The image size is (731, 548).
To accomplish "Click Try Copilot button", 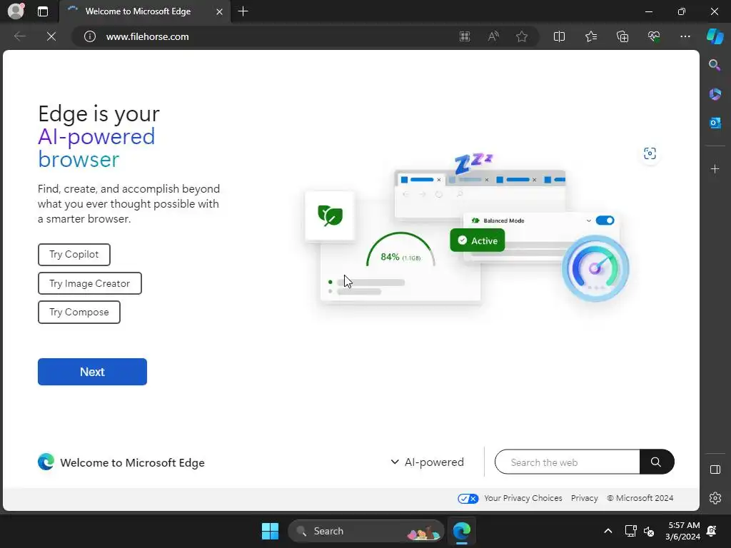I will click(74, 255).
